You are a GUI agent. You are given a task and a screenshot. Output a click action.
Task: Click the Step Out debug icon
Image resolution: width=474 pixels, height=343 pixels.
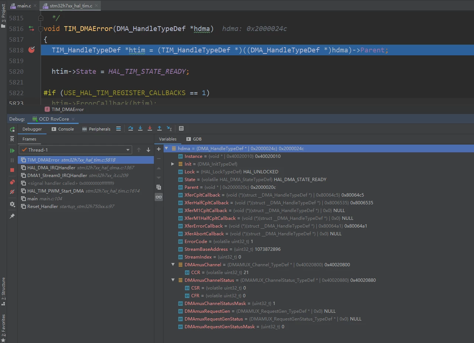(x=159, y=129)
